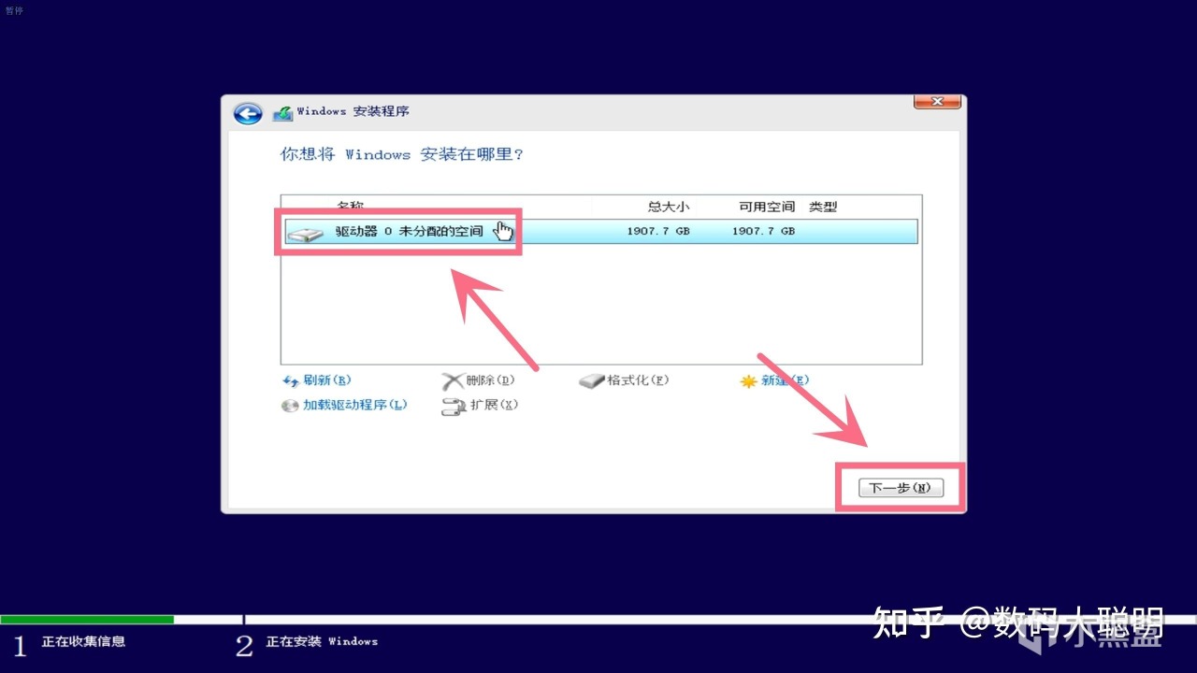Click the Windows 安装程序 title text
The height and width of the screenshot is (673, 1197).
tap(353, 111)
